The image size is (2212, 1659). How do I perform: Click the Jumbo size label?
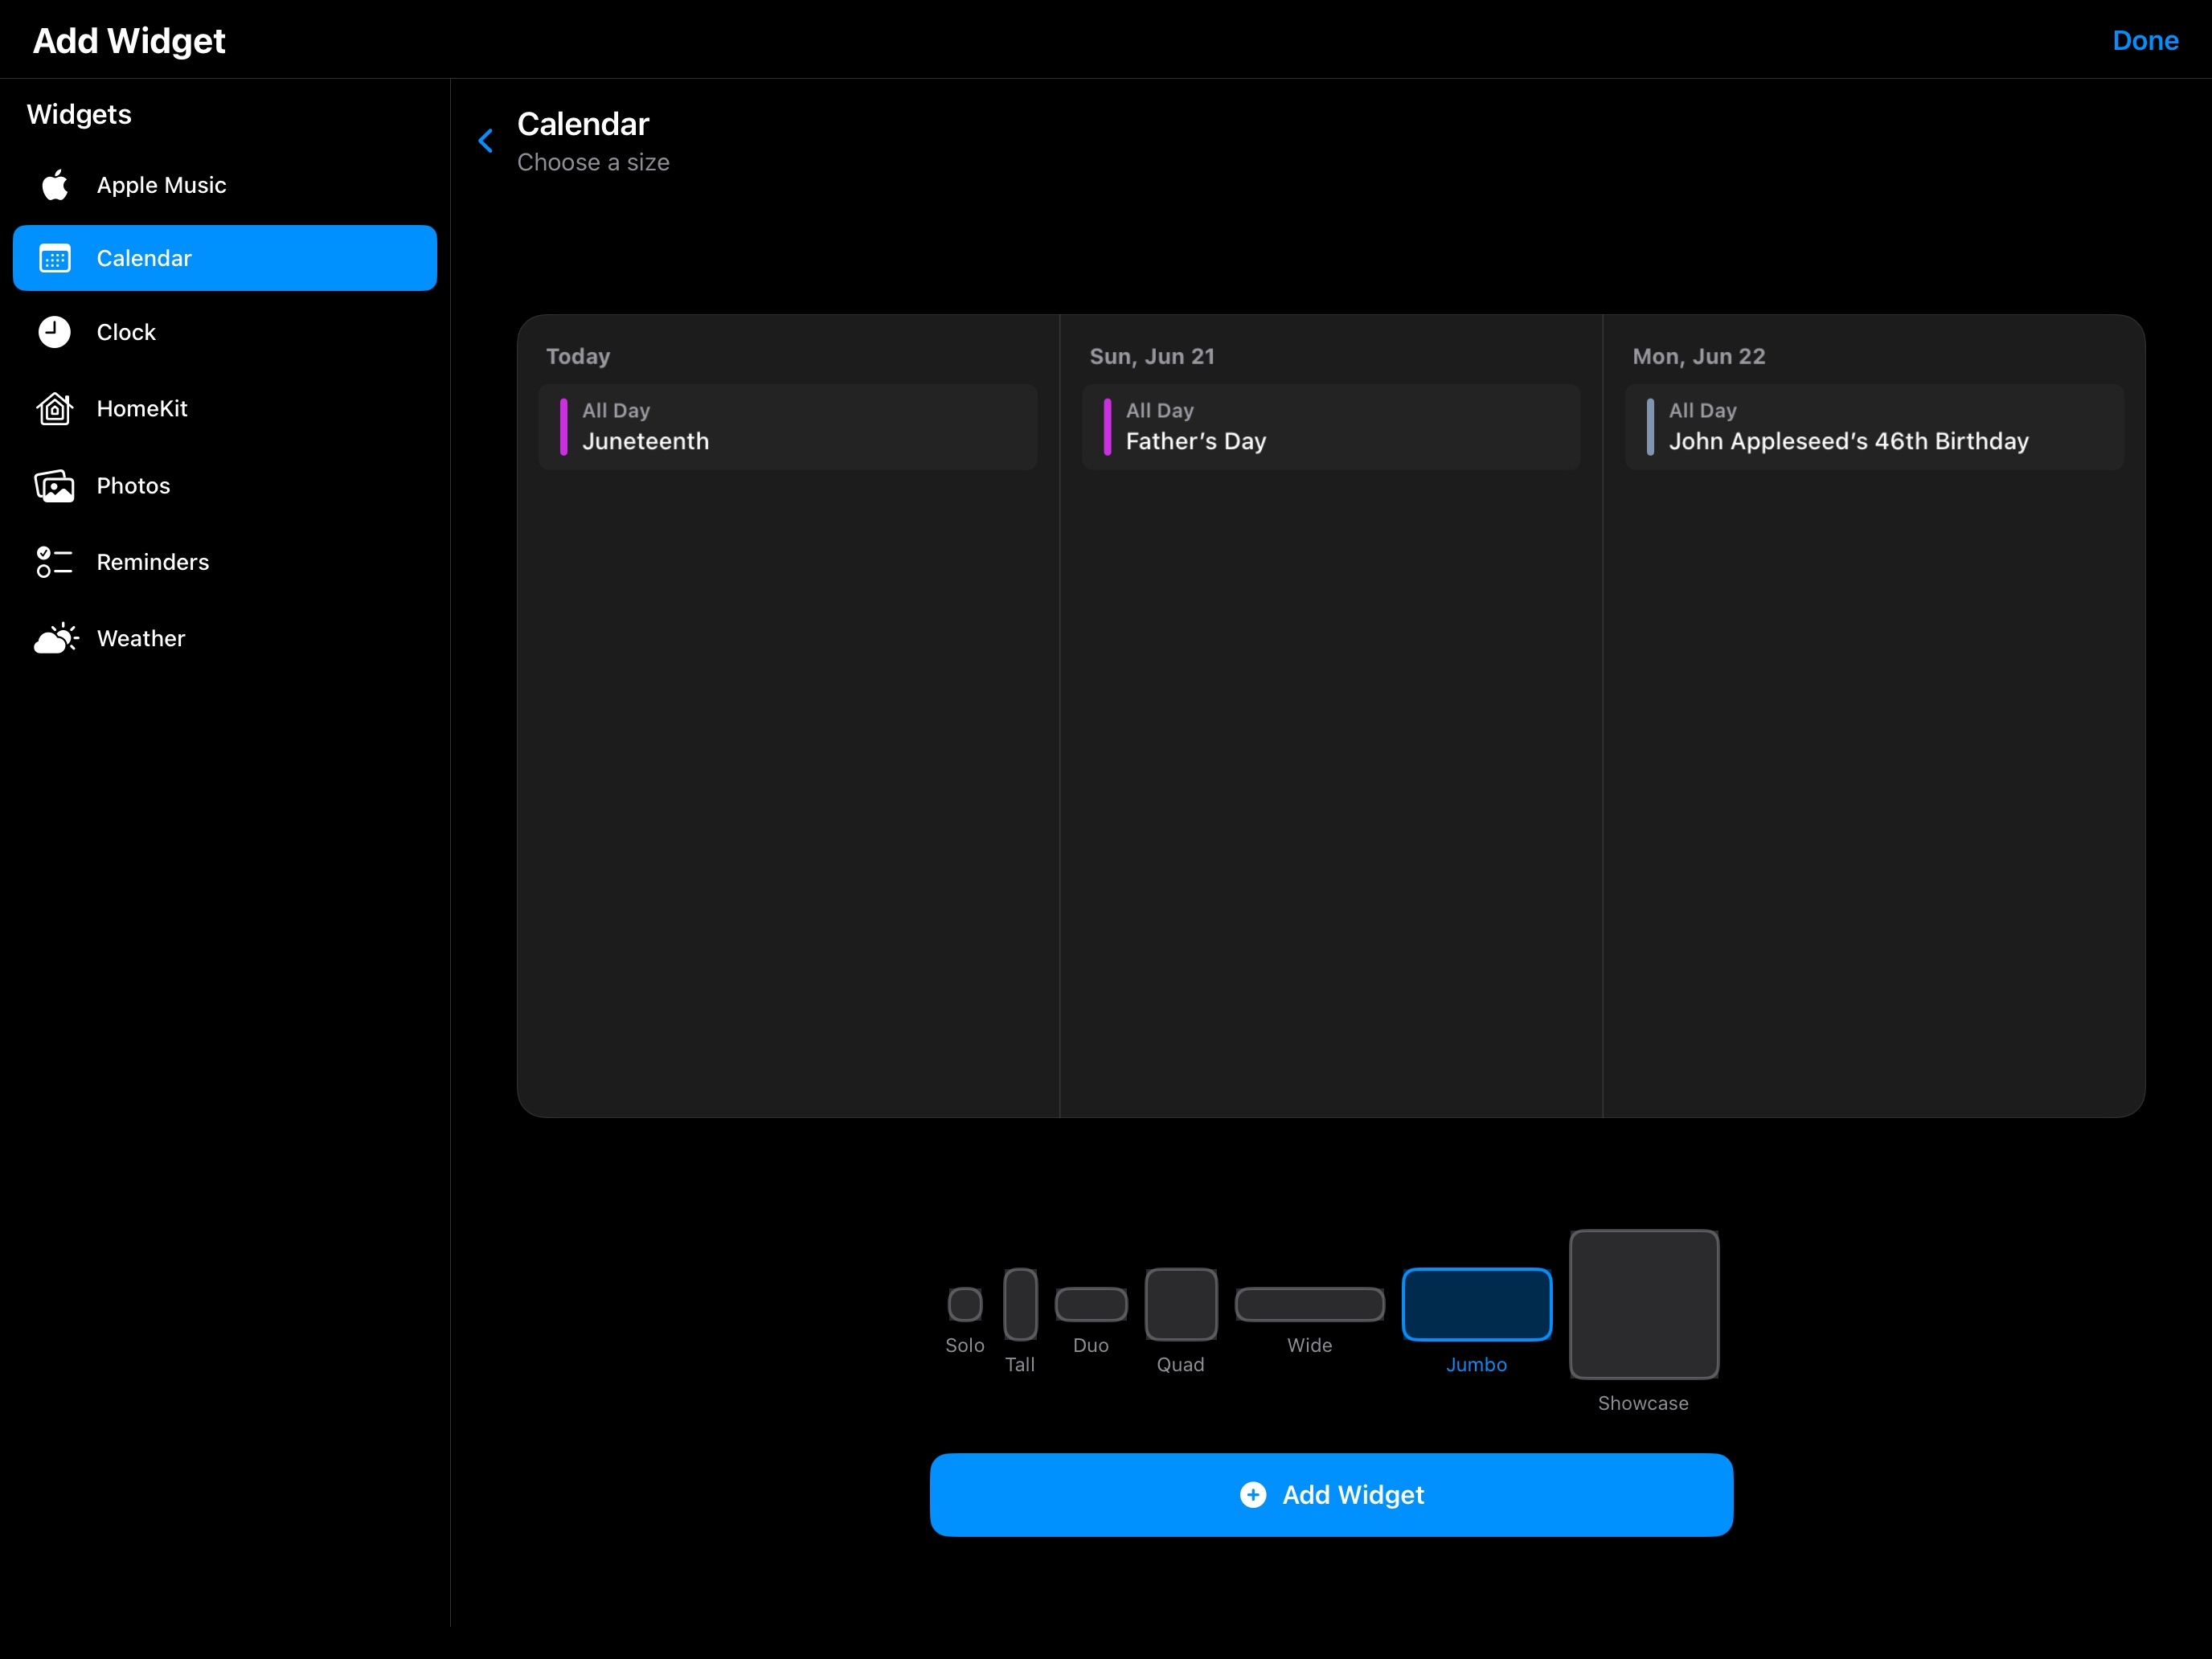[x=1477, y=1364]
